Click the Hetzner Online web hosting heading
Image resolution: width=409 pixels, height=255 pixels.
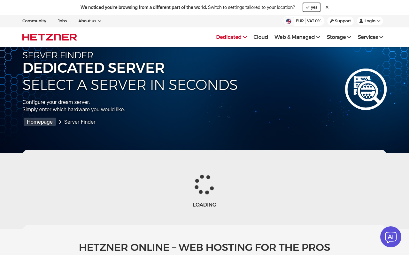tap(204, 247)
